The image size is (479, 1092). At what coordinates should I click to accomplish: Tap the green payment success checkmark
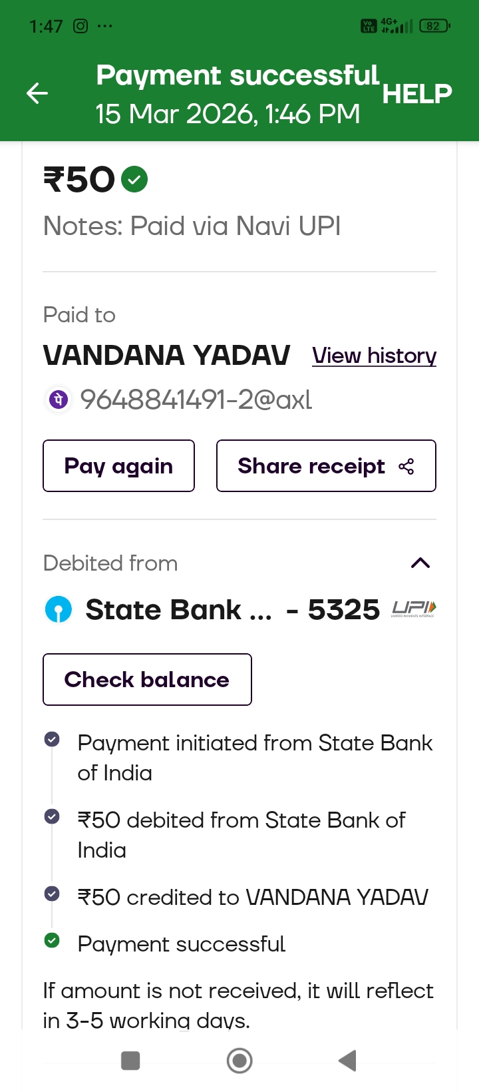pyautogui.click(x=134, y=179)
